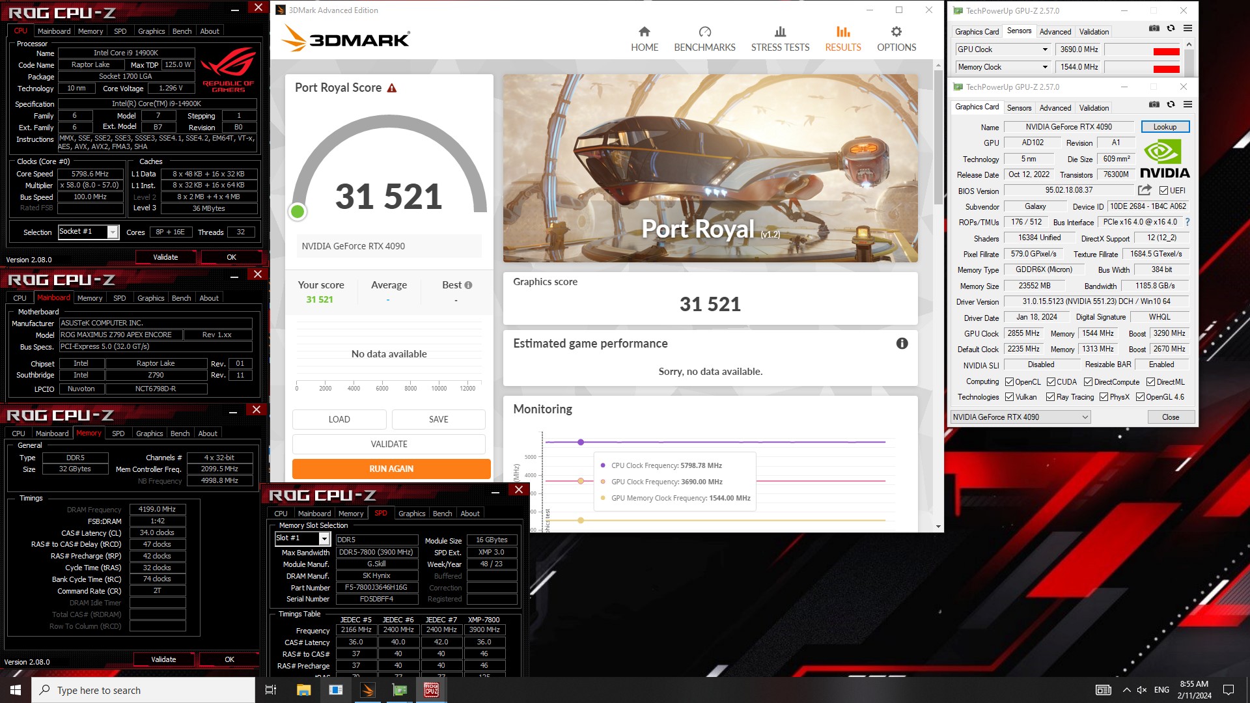Toggle the OpenGL 4.6 checkbox
Screen dimensions: 1250x703
point(1140,397)
